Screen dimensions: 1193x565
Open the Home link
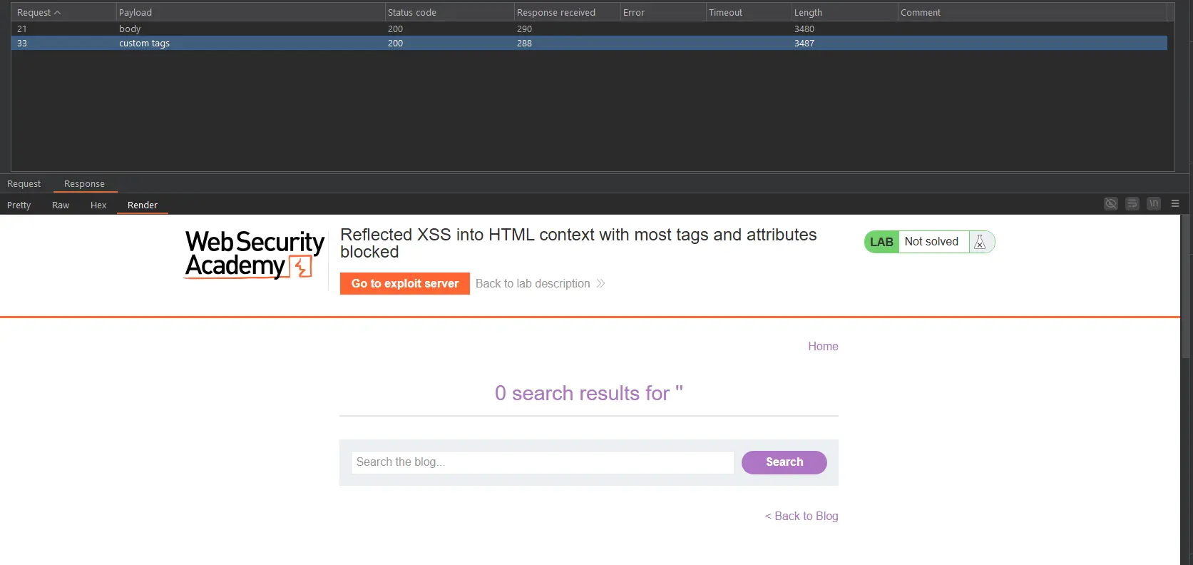click(x=823, y=347)
